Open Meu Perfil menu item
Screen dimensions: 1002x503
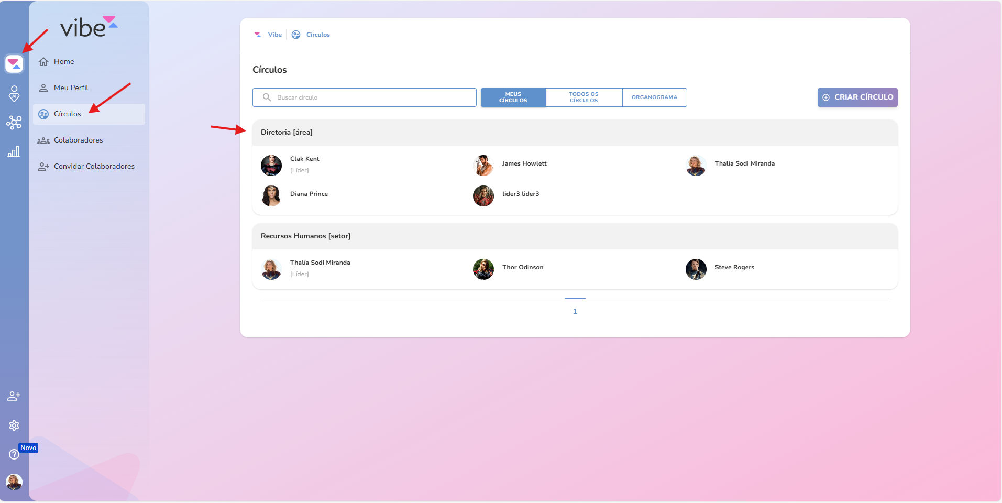(x=71, y=88)
